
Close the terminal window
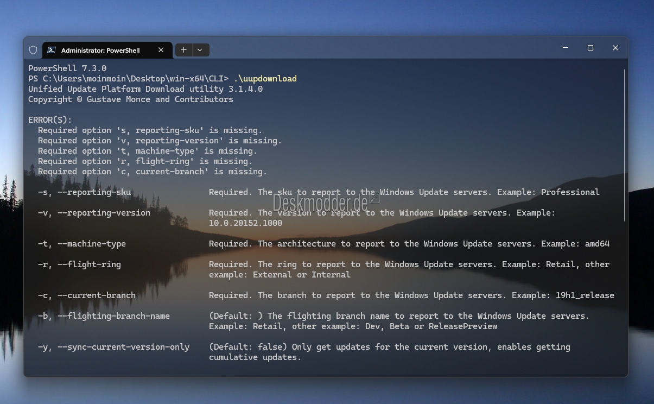click(x=615, y=48)
